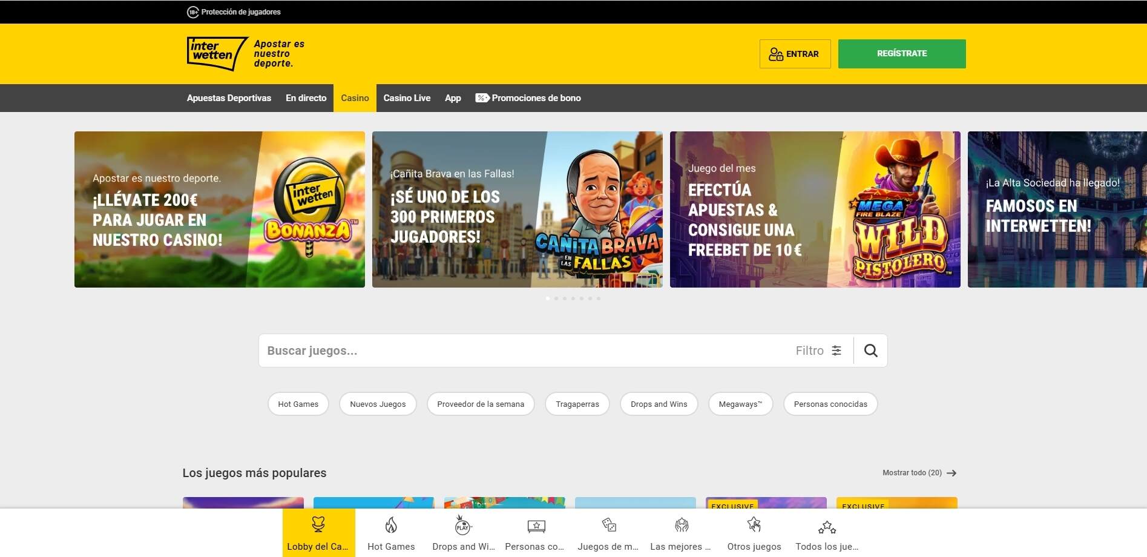Click the arrow next to Mostrar todo

pyautogui.click(x=951, y=473)
